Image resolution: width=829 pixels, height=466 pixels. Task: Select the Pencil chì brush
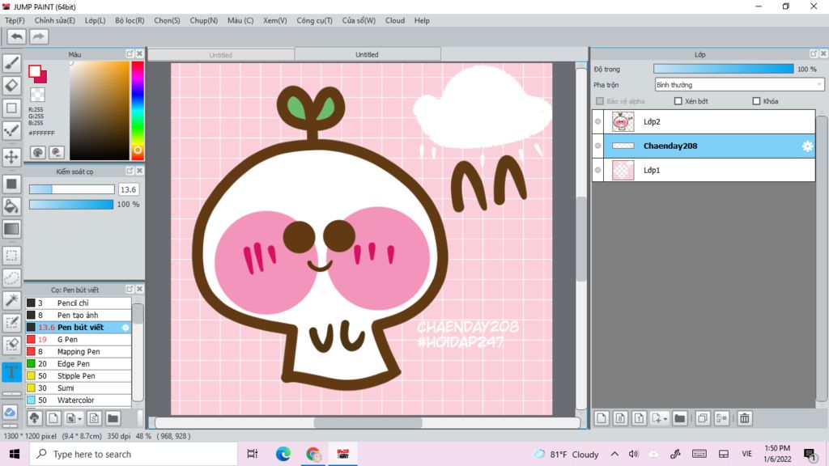click(x=79, y=303)
